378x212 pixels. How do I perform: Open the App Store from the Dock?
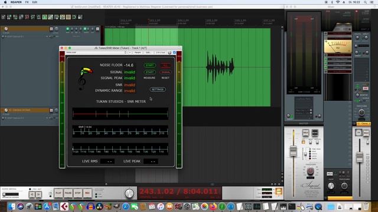(x=47, y=207)
